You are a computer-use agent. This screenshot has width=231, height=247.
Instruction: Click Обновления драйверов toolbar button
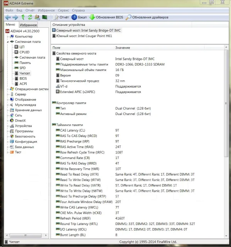147,17
